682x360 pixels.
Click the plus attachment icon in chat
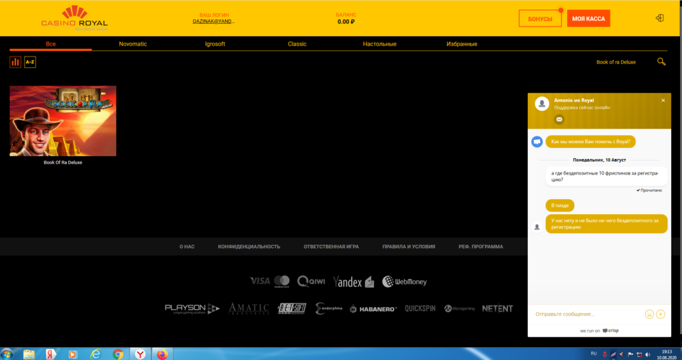pos(660,314)
